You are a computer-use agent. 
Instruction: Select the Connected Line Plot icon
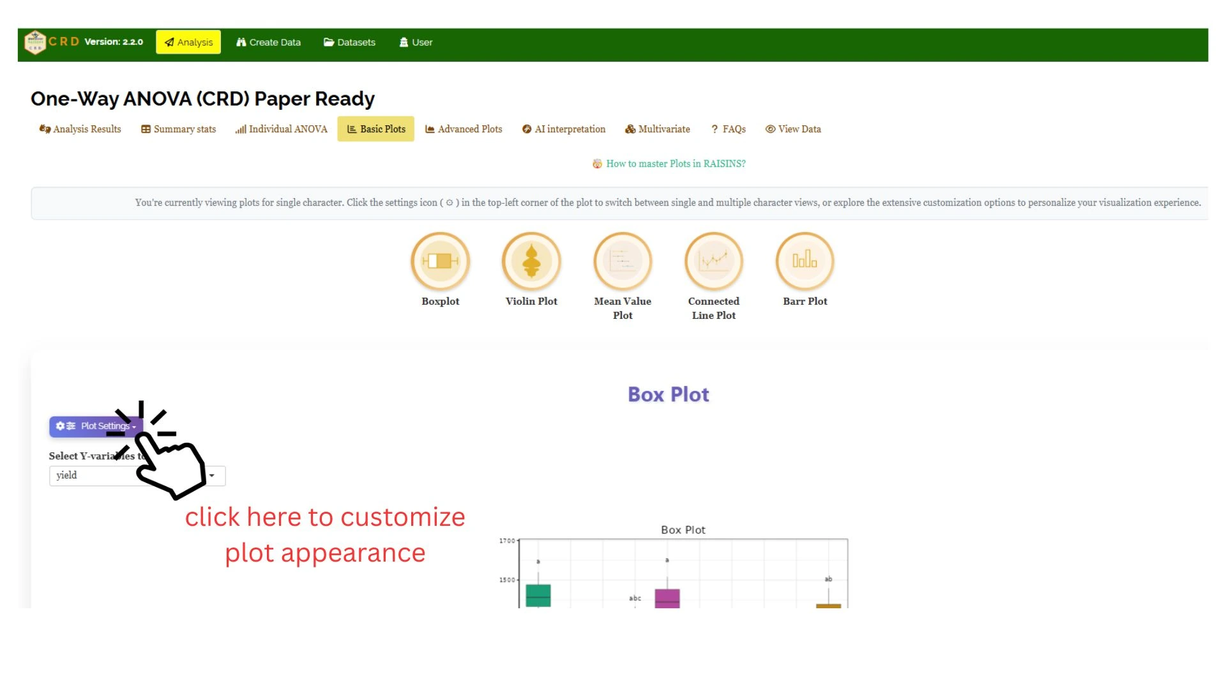coord(714,261)
